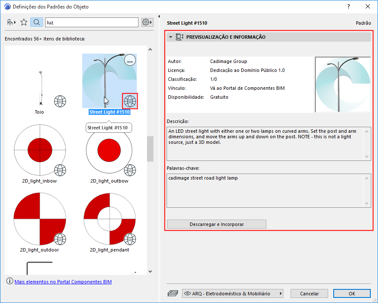Open 'Mais elementos no Portal Componentes BIM' link
Image resolution: width=378 pixels, height=303 pixels.
point(63,282)
